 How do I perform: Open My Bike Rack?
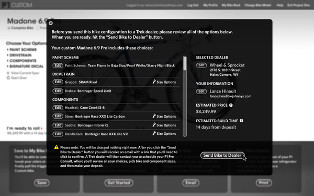click(x=231, y=5)
